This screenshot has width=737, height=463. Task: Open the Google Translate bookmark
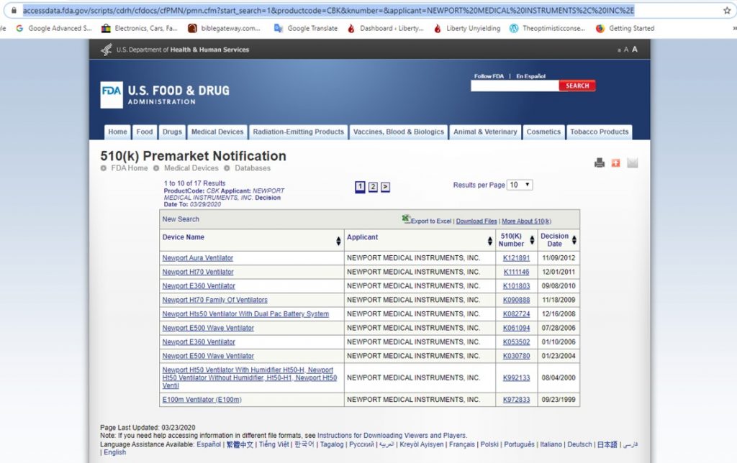click(306, 28)
